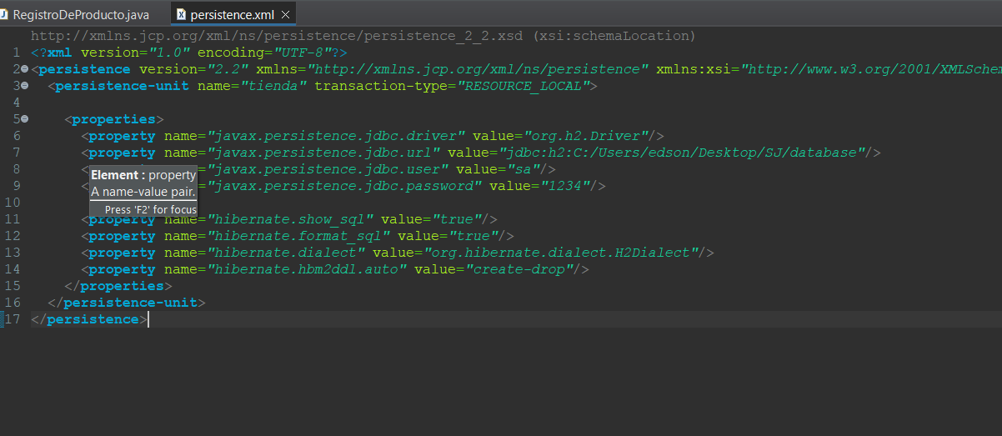The height and width of the screenshot is (436, 1002).
Task: Click the "hibernate.show_sql" name value
Action: [x=290, y=219]
